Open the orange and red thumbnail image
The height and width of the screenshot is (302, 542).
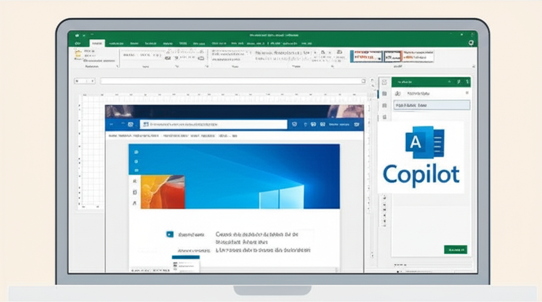(162, 192)
